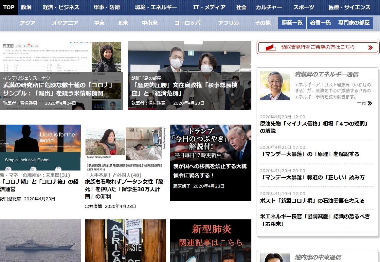Go to 経済・ビジネス category

click(x=61, y=7)
